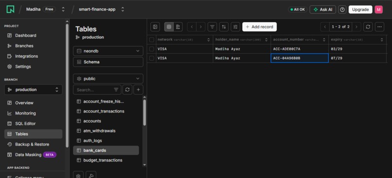The height and width of the screenshot is (178, 392).
Task: Click the All OK status indicator
Action: [298, 10]
